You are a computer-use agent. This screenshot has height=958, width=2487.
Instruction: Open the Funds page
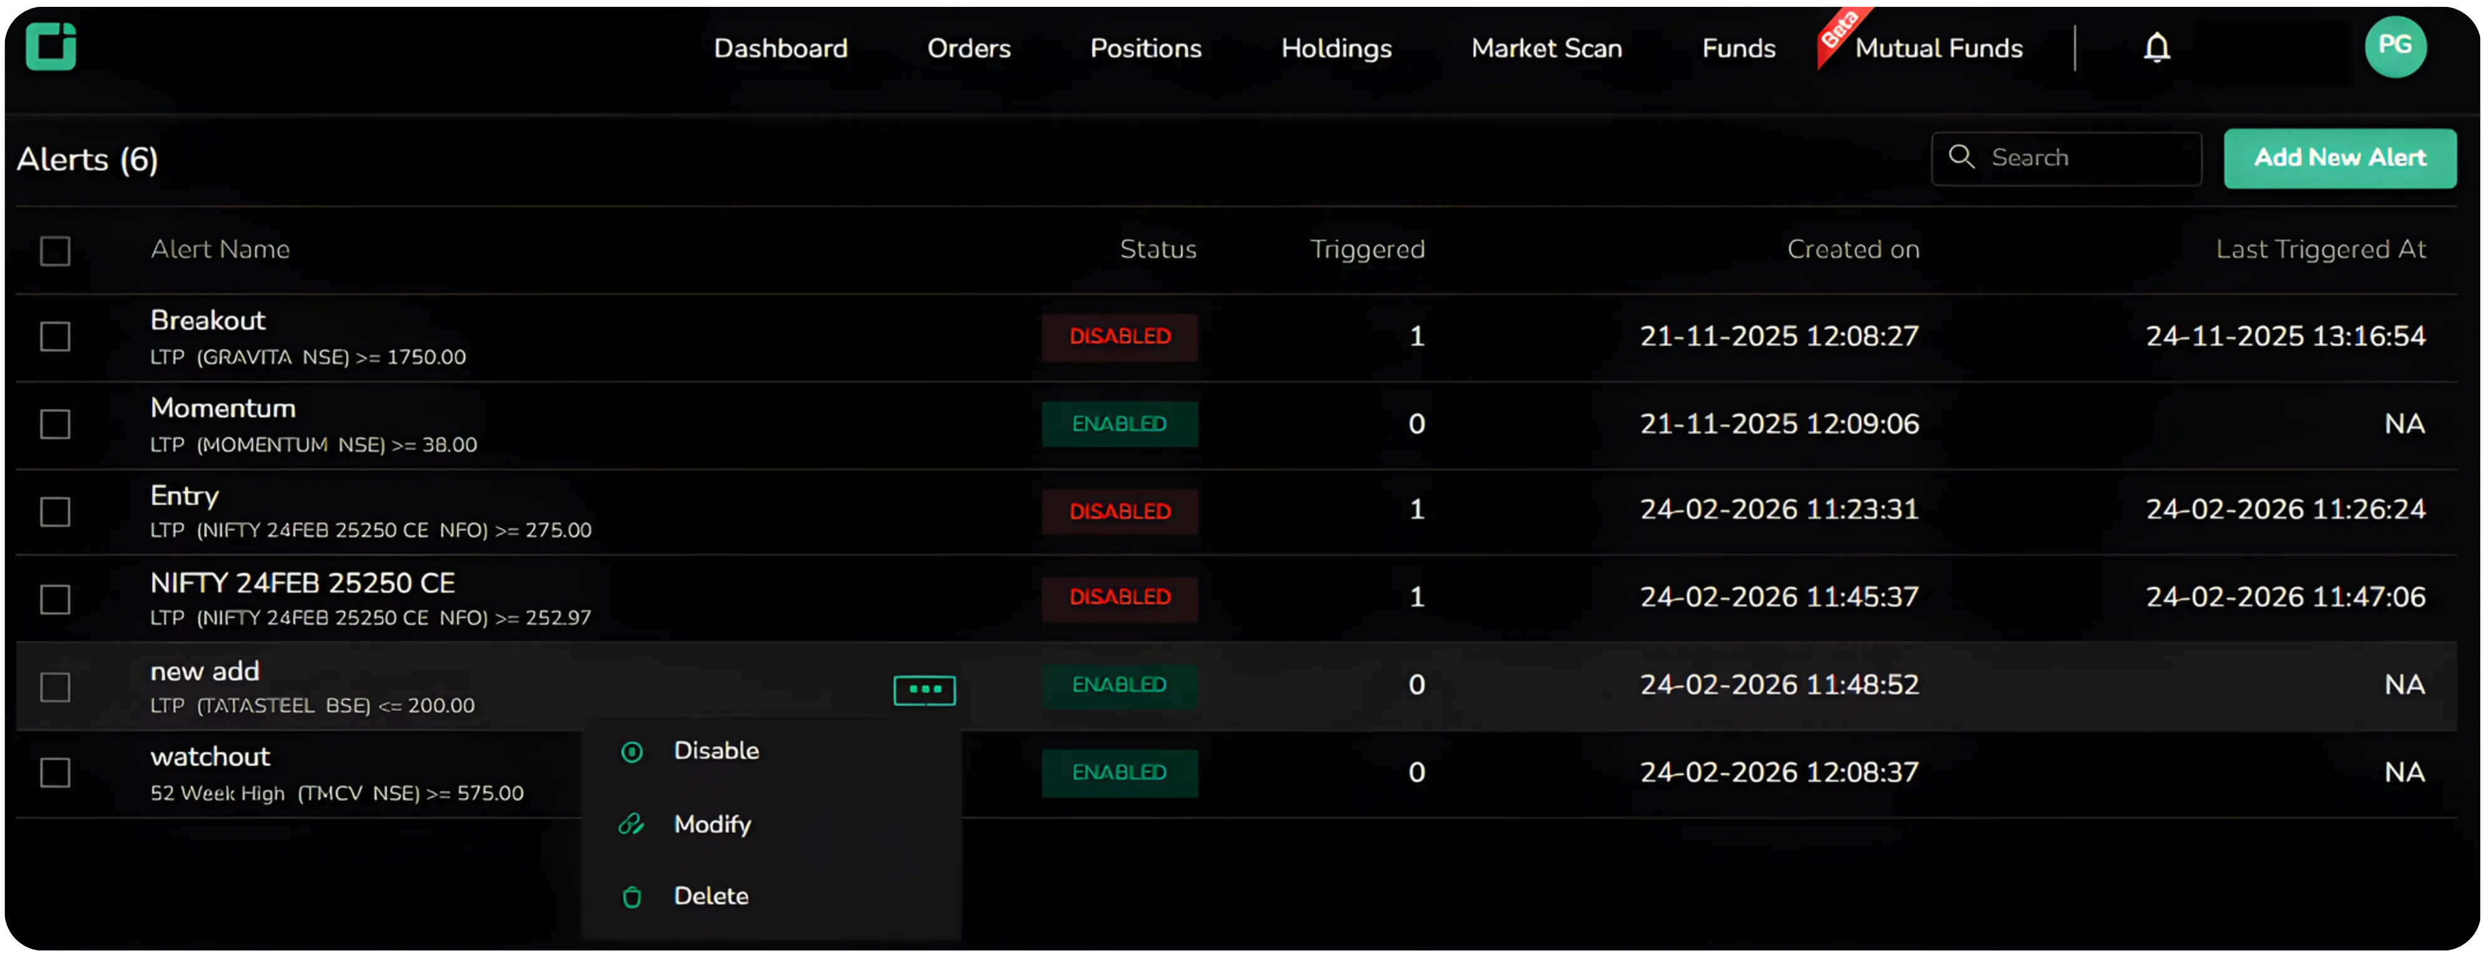[1738, 48]
